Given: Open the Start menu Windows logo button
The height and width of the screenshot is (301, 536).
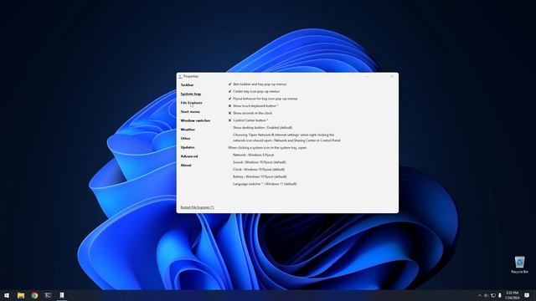Looking at the screenshot, I should point(7,295).
